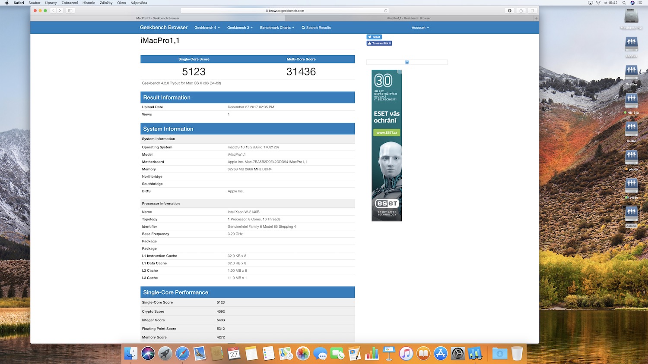Go back with Safari's back arrow
Viewport: 648px width, 364px height.
click(53, 10)
